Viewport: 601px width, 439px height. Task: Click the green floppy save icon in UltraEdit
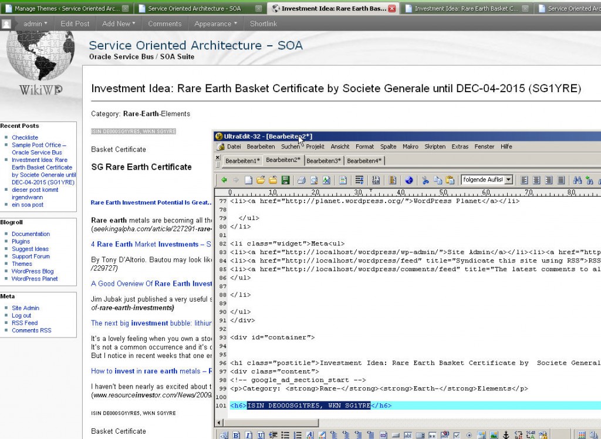point(286,180)
